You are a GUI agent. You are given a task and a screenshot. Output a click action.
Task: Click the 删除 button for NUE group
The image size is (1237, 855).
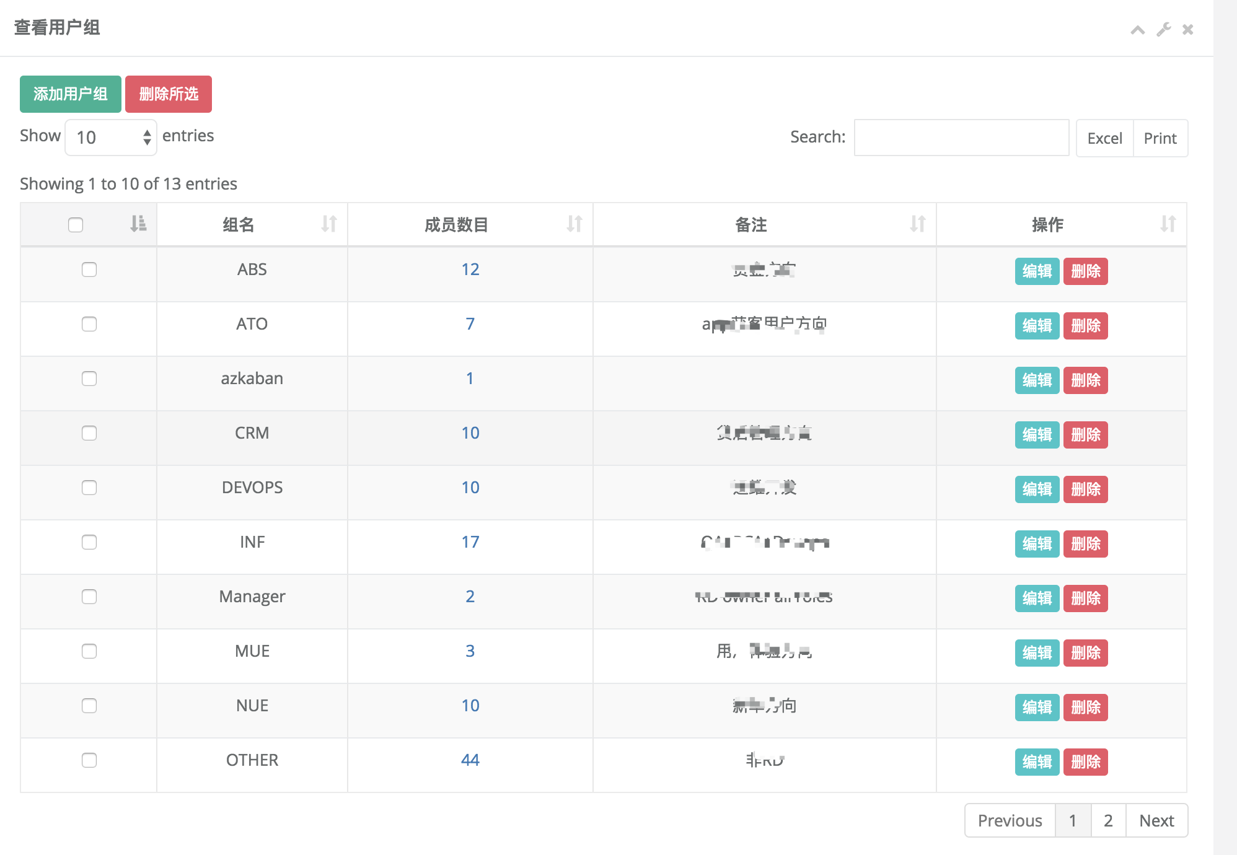point(1085,706)
